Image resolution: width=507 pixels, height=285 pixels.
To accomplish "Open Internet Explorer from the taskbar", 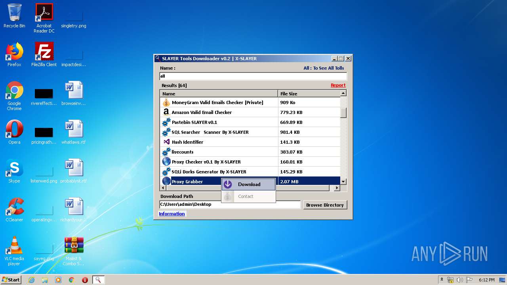I will pyautogui.click(x=31, y=280).
